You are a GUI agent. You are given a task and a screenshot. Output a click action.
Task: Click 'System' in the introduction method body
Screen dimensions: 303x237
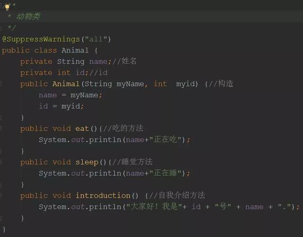[x=52, y=207]
